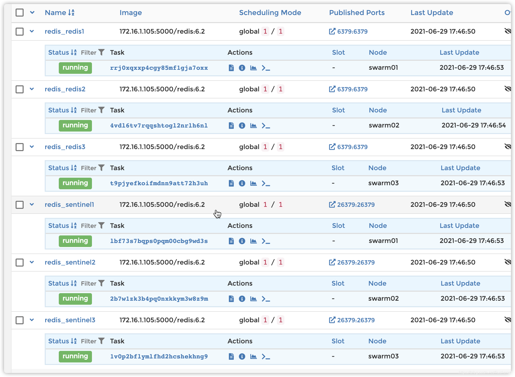Select the redis_redis3 service checkbox
Screen dimensions: 515x377
[20, 147]
